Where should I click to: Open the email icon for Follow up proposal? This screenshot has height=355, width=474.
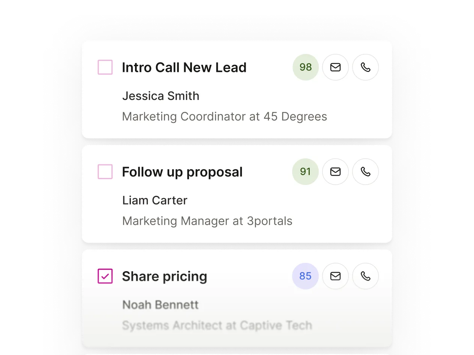(x=335, y=172)
